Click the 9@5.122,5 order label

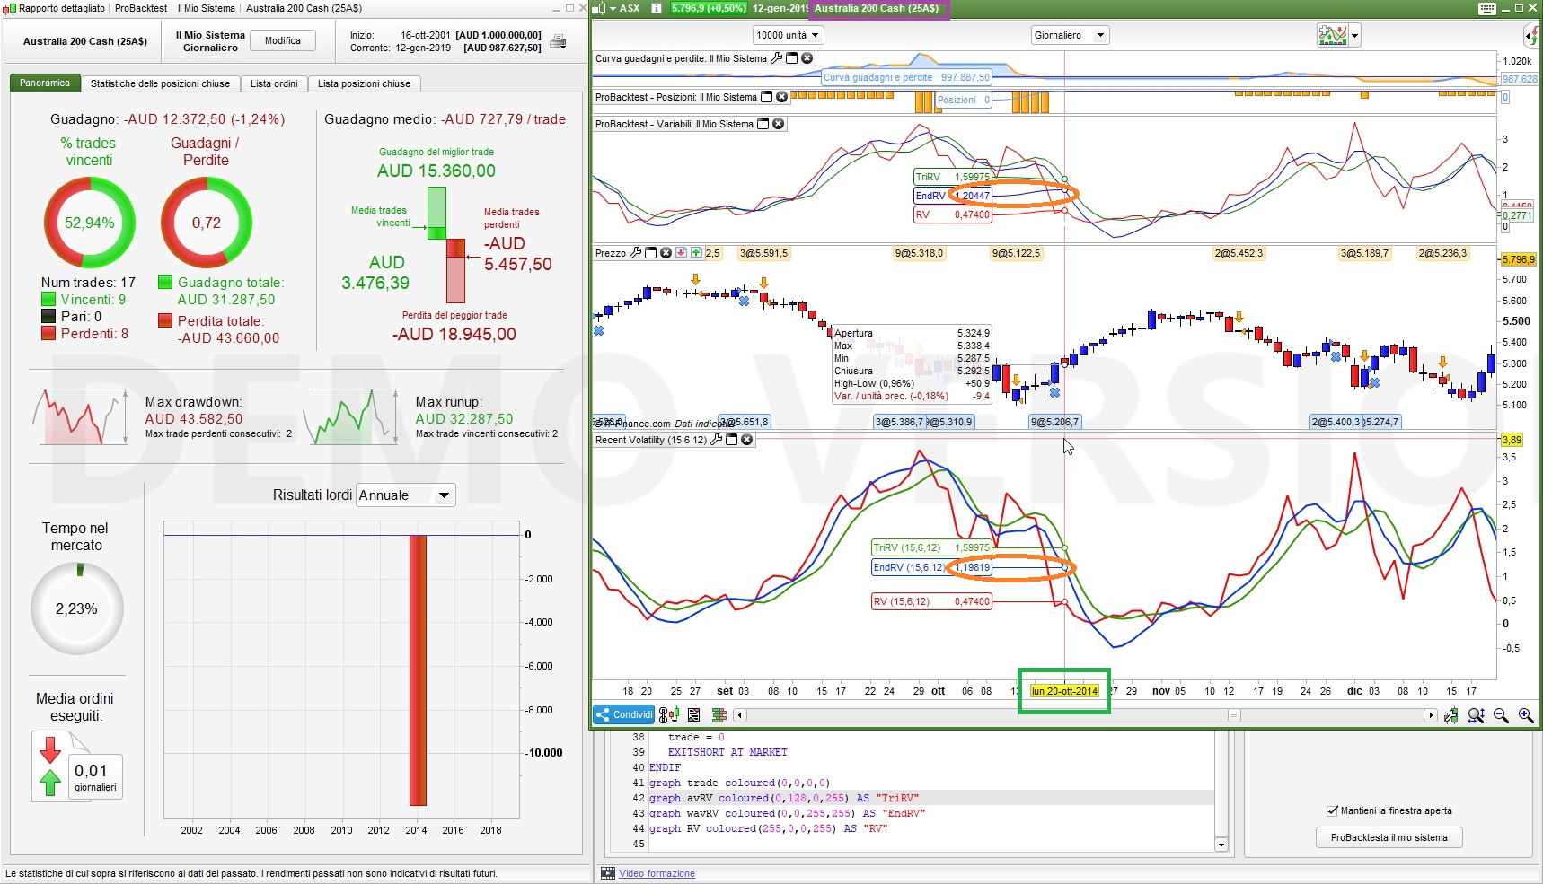1016,254
